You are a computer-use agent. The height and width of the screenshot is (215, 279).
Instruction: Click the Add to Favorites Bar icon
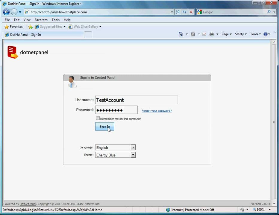(x=31, y=27)
